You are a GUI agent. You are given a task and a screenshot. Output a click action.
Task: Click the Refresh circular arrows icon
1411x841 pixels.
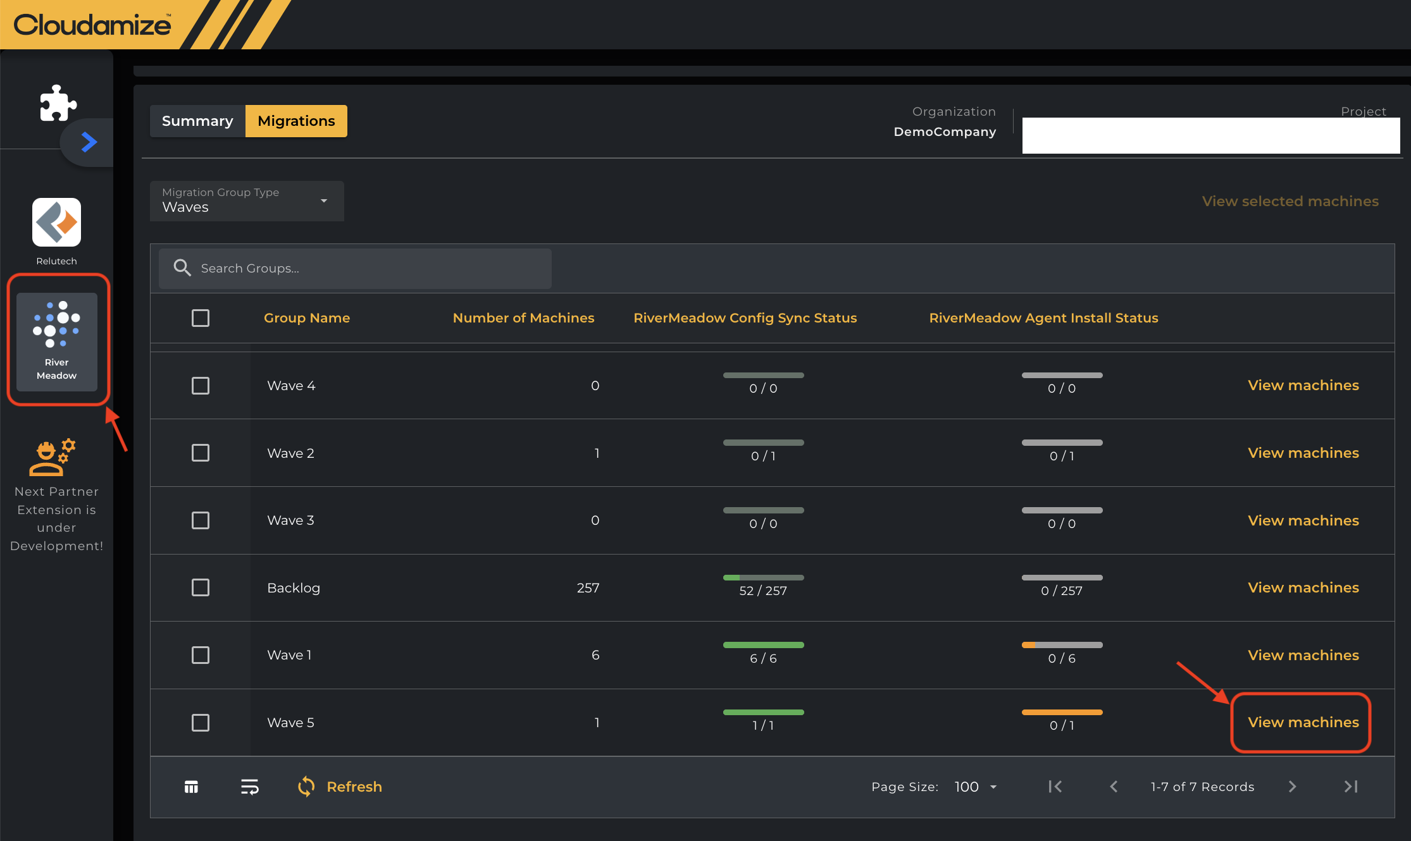coord(306,787)
